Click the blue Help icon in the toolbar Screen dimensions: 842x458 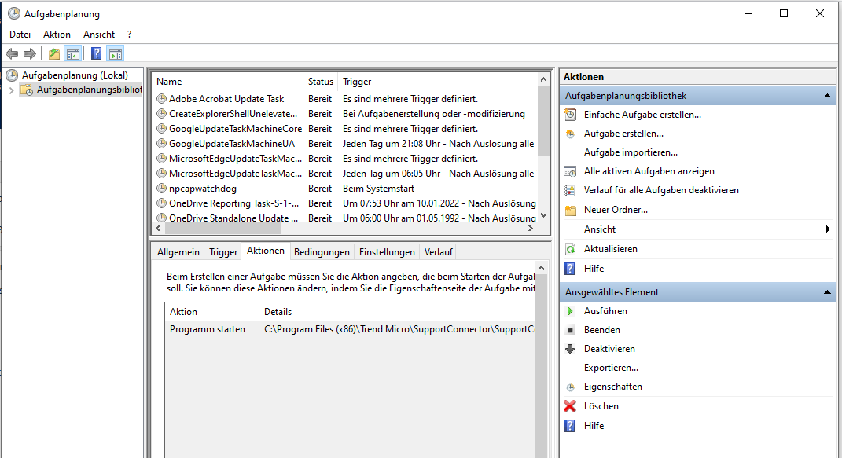click(96, 53)
